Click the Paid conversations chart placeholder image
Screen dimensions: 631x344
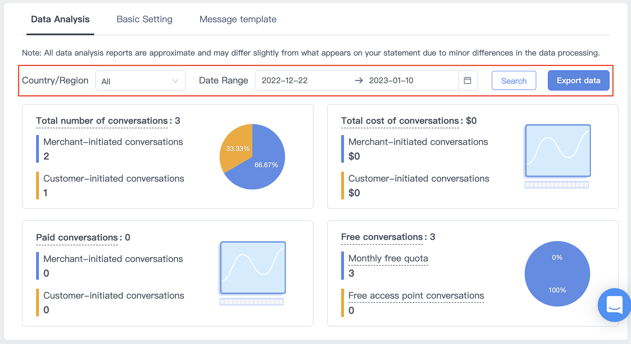click(252, 273)
